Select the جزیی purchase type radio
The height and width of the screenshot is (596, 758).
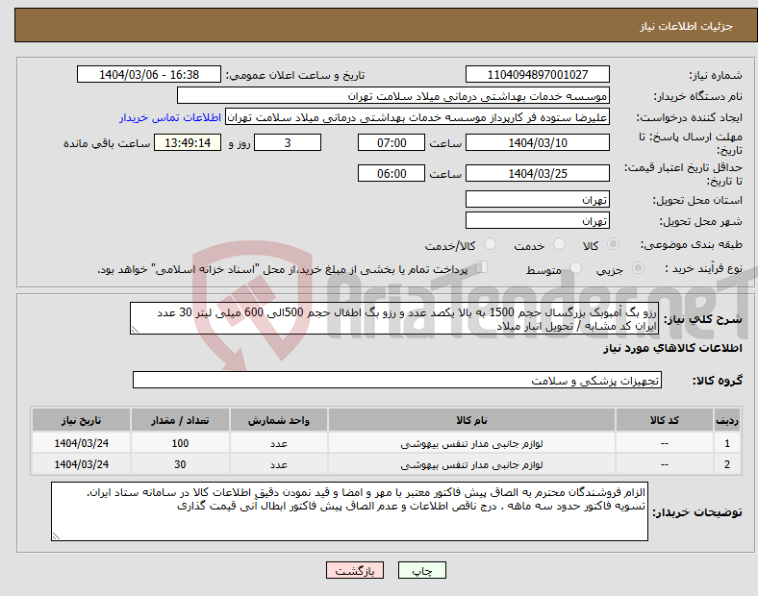pos(638,268)
